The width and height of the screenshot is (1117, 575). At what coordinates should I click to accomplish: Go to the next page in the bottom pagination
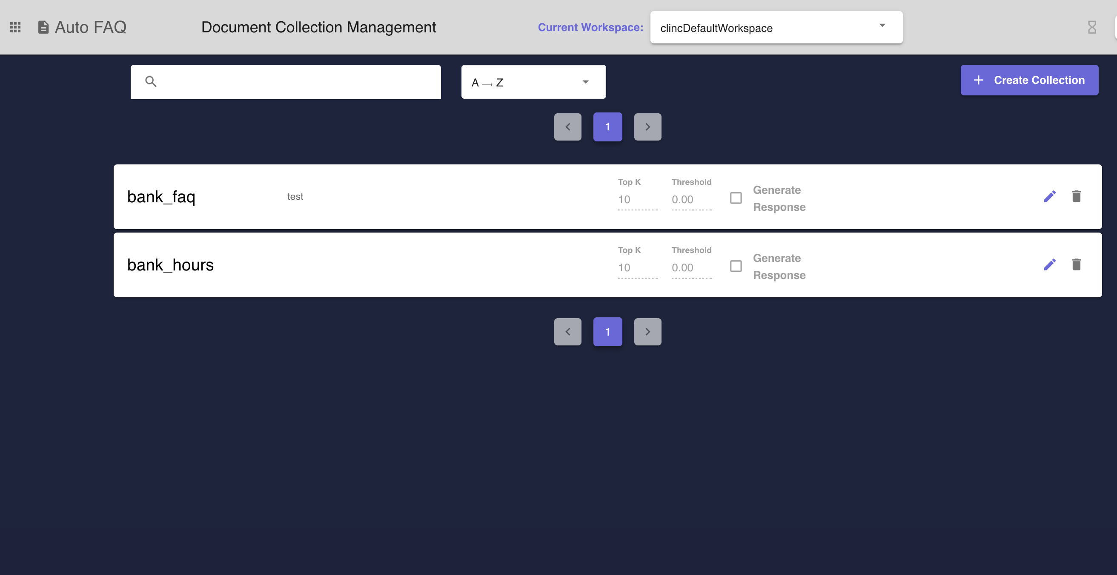pos(647,331)
